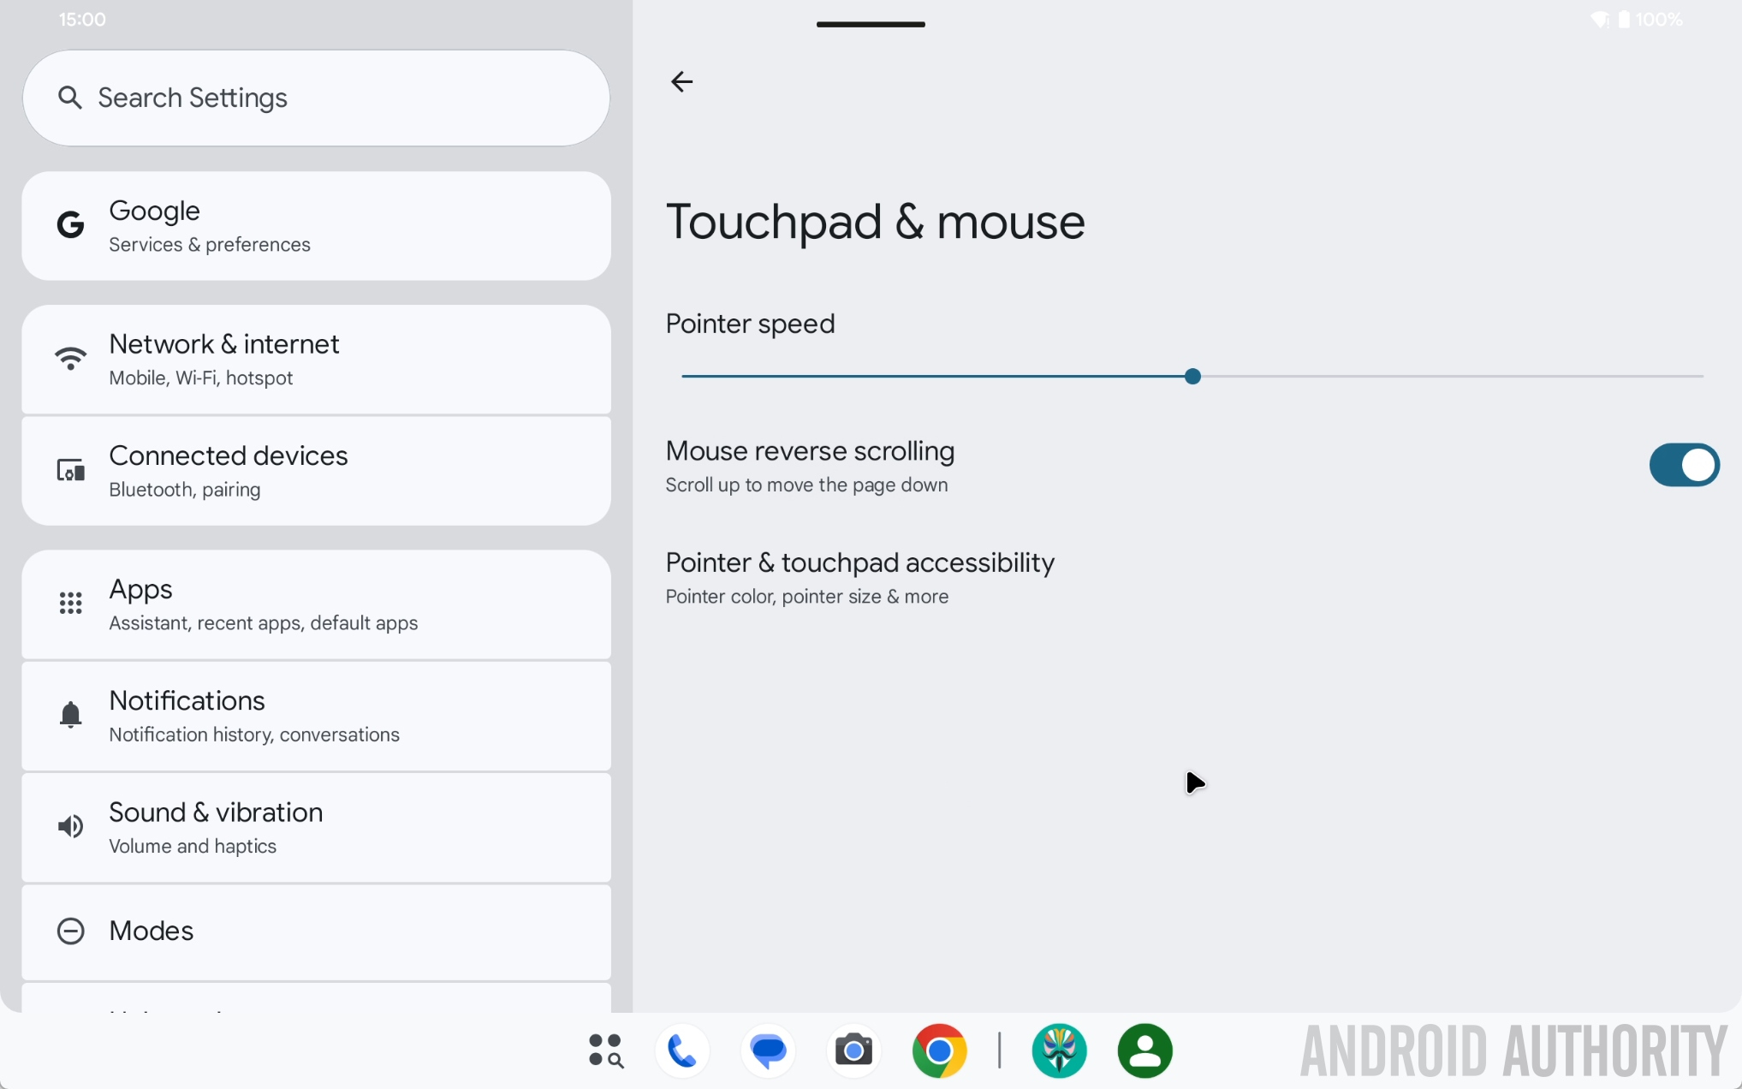Image resolution: width=1742 pixels, height=1089 pixels.
Task: Open Connected devices settings
Action: [316, 471]
